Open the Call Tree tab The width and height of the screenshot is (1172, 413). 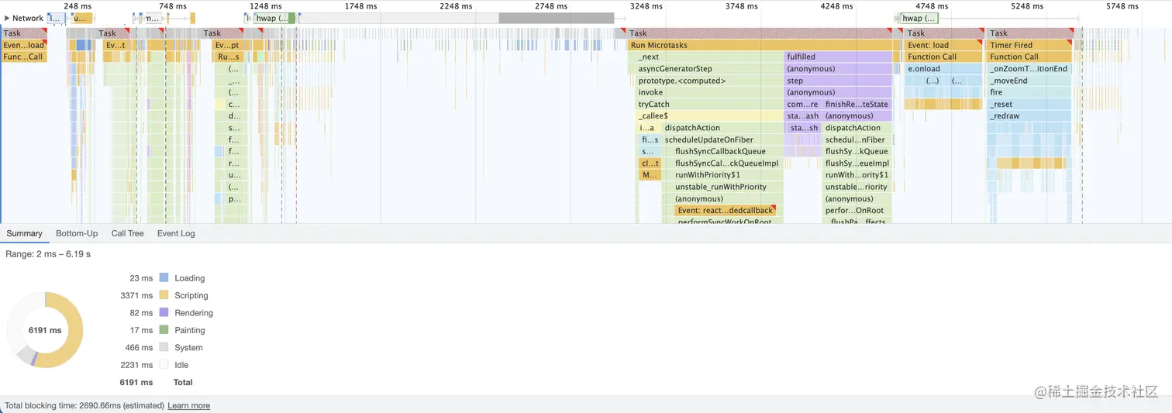click(x=127, y=233)
